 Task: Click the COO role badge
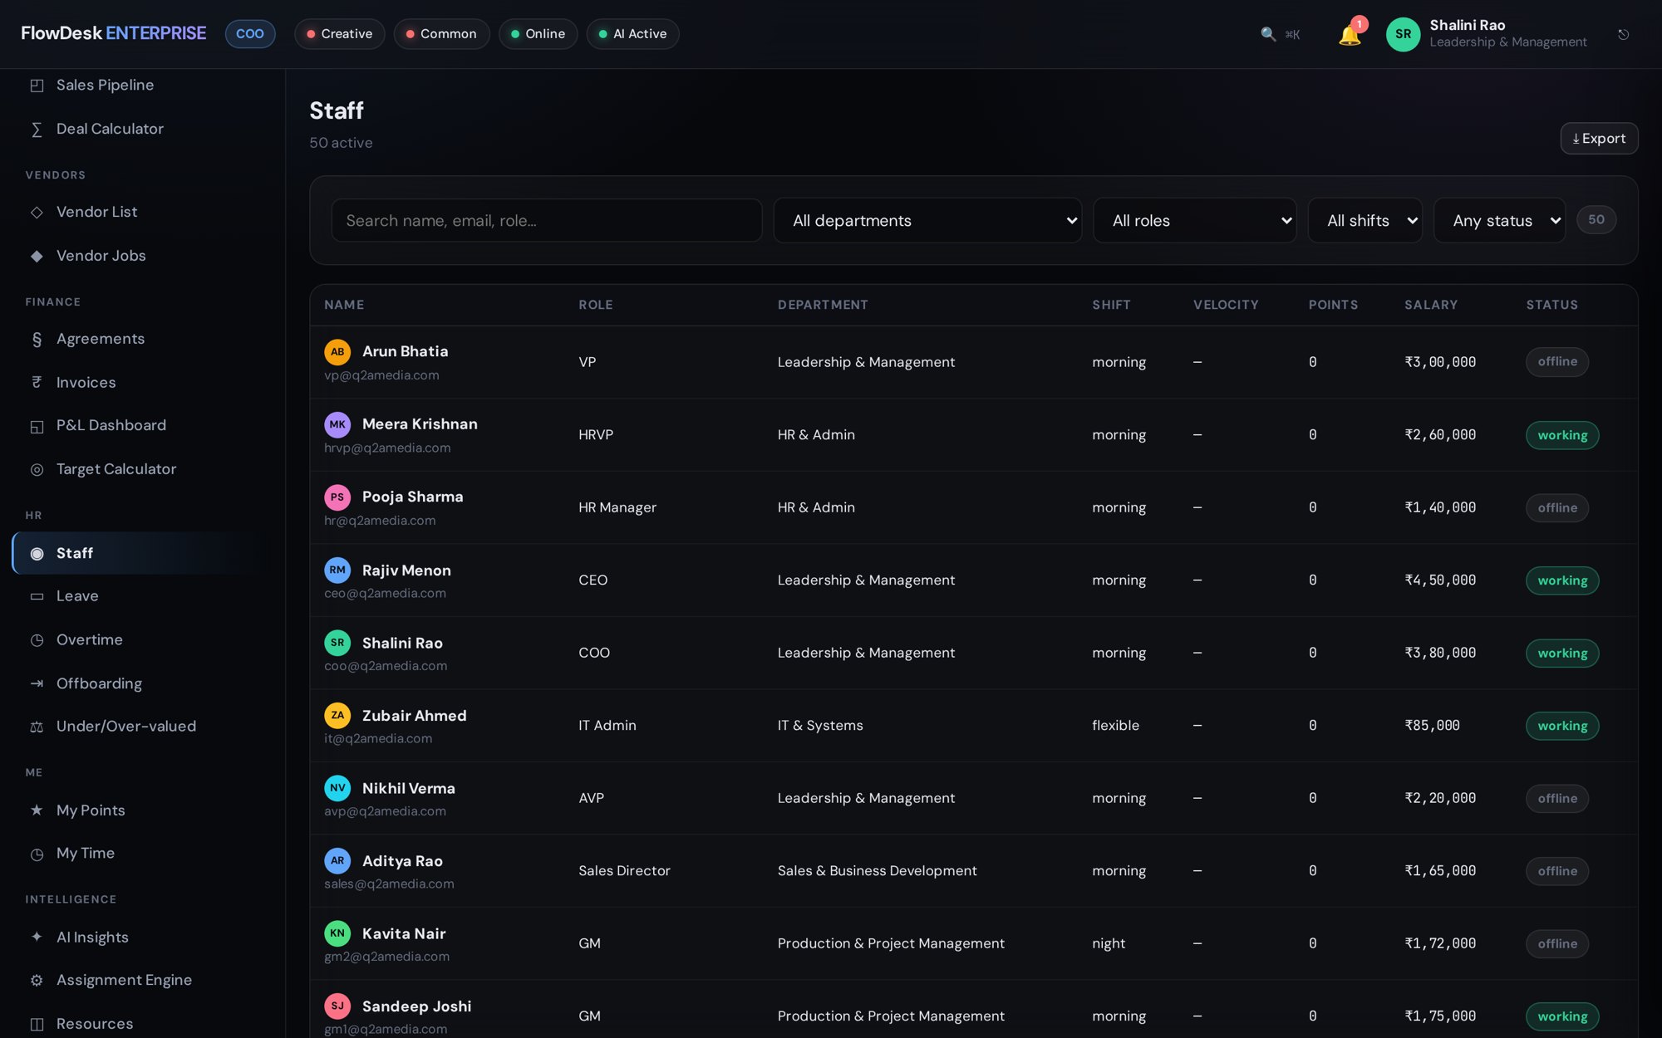coord(250,34)
